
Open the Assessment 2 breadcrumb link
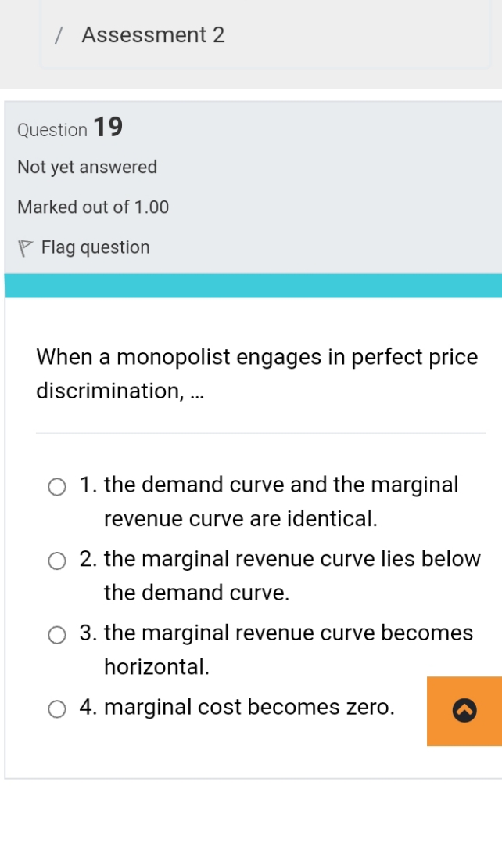[153, 34]
